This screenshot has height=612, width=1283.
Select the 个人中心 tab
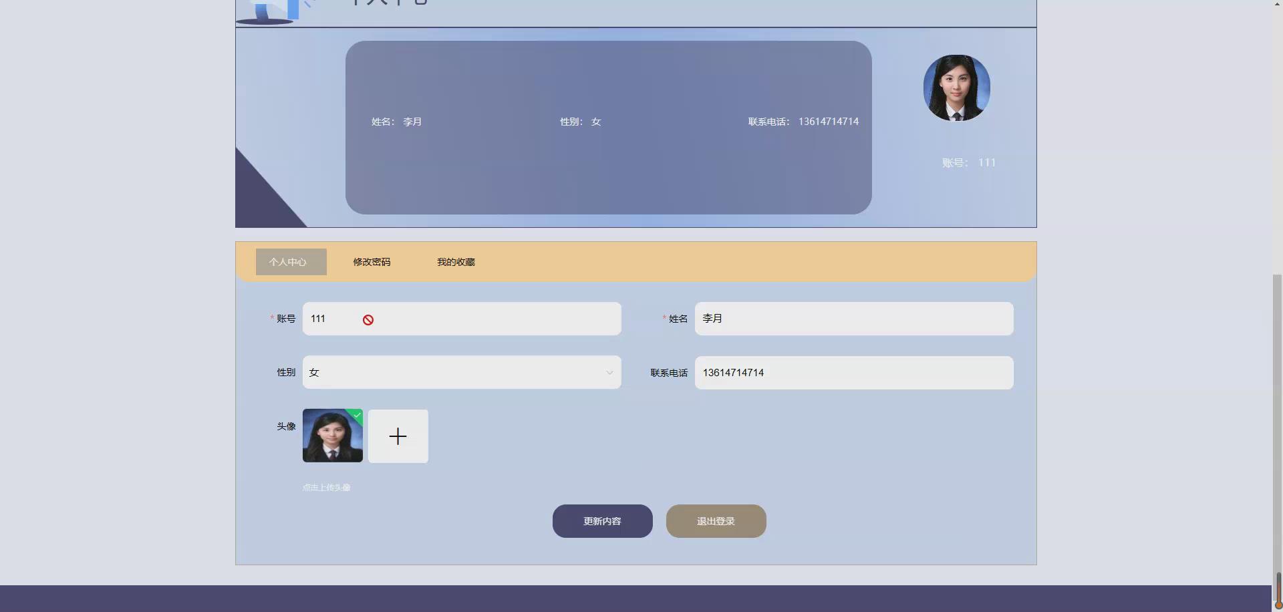(x=291, y=262)
